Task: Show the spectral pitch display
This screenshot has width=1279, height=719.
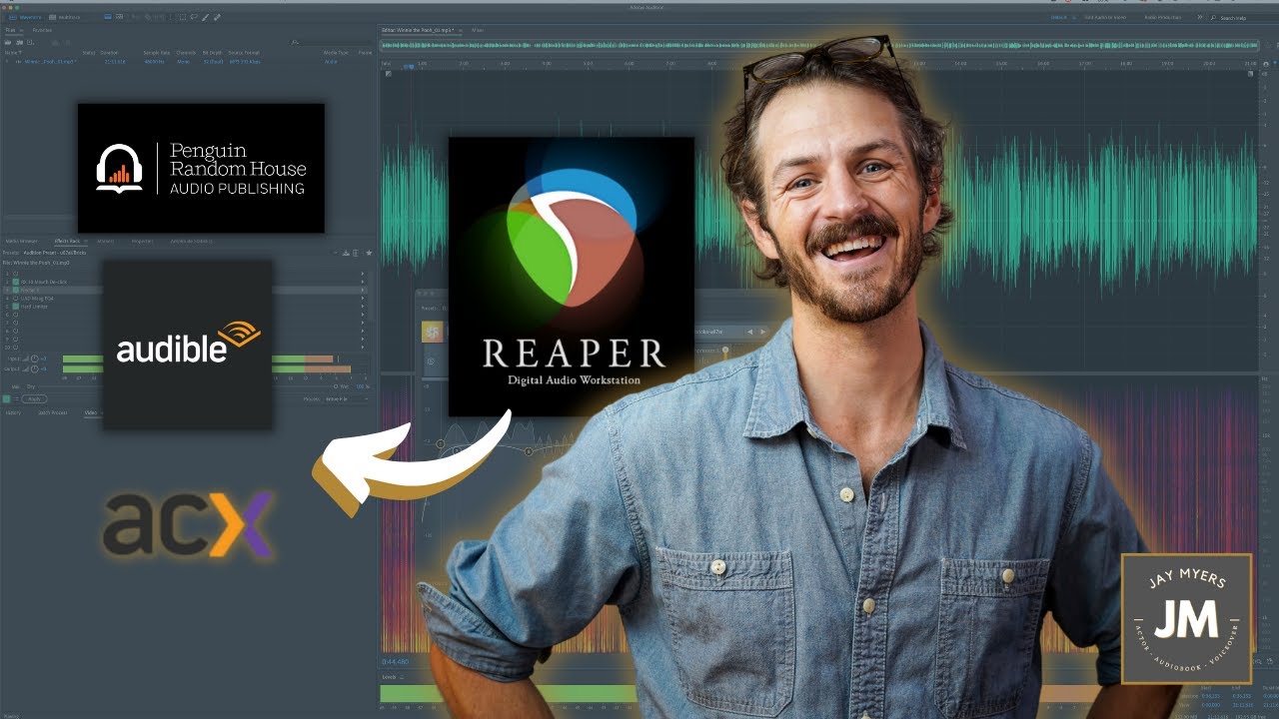Action: pos(119,17)
